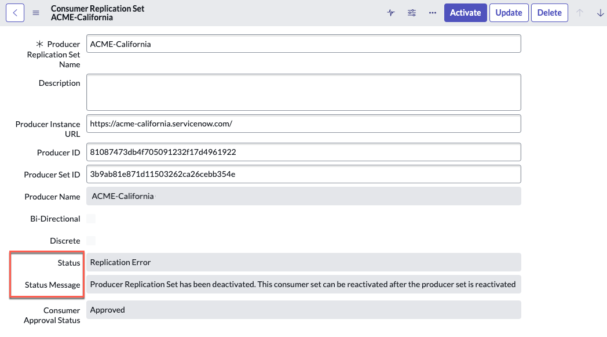Open personalize form settings sliders icon
The height and width of the screenshot is (337, 607).
click(411, 13)
